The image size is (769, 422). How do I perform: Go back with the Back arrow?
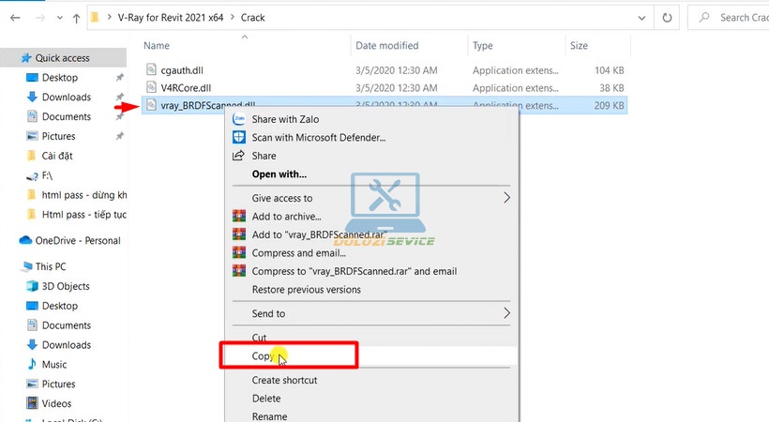pyautogui.click(x=15, y=18)
